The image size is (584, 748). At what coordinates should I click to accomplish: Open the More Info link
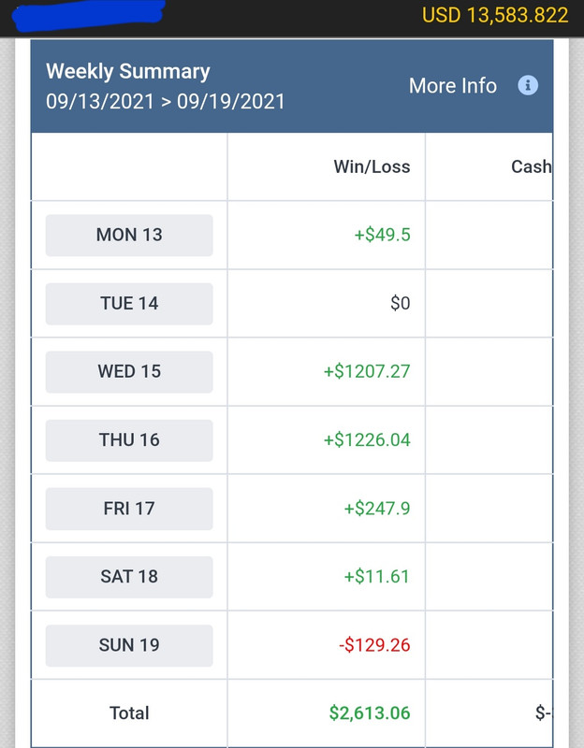[x=453, y=86]
